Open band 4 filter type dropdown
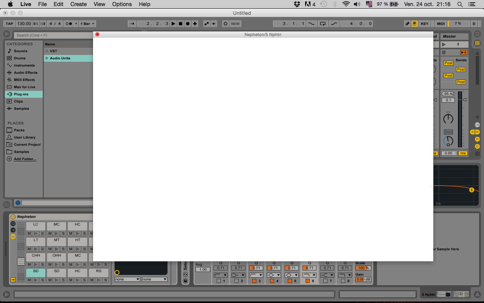The height and width of the screenshot is (303, 484). pos(274,275)
